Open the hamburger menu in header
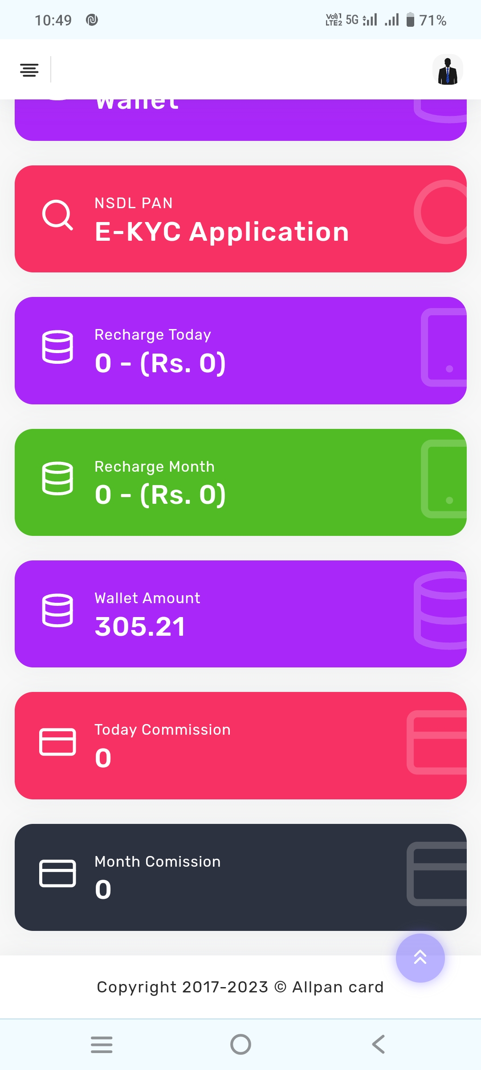 tap(29, 70)
